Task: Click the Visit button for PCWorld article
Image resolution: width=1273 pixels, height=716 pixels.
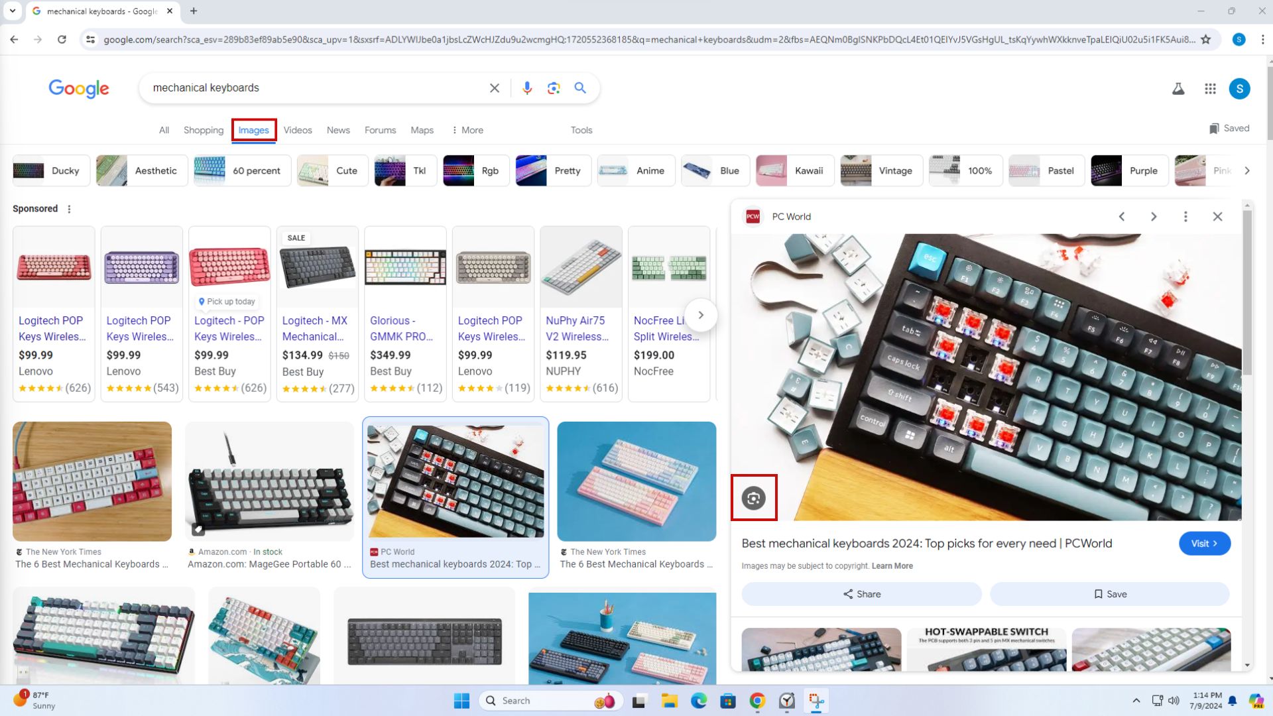Action: (x=1205, y=543)
